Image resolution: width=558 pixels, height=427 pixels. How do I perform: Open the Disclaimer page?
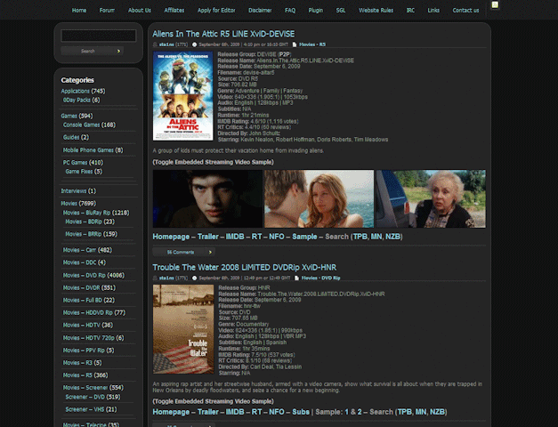260,11
